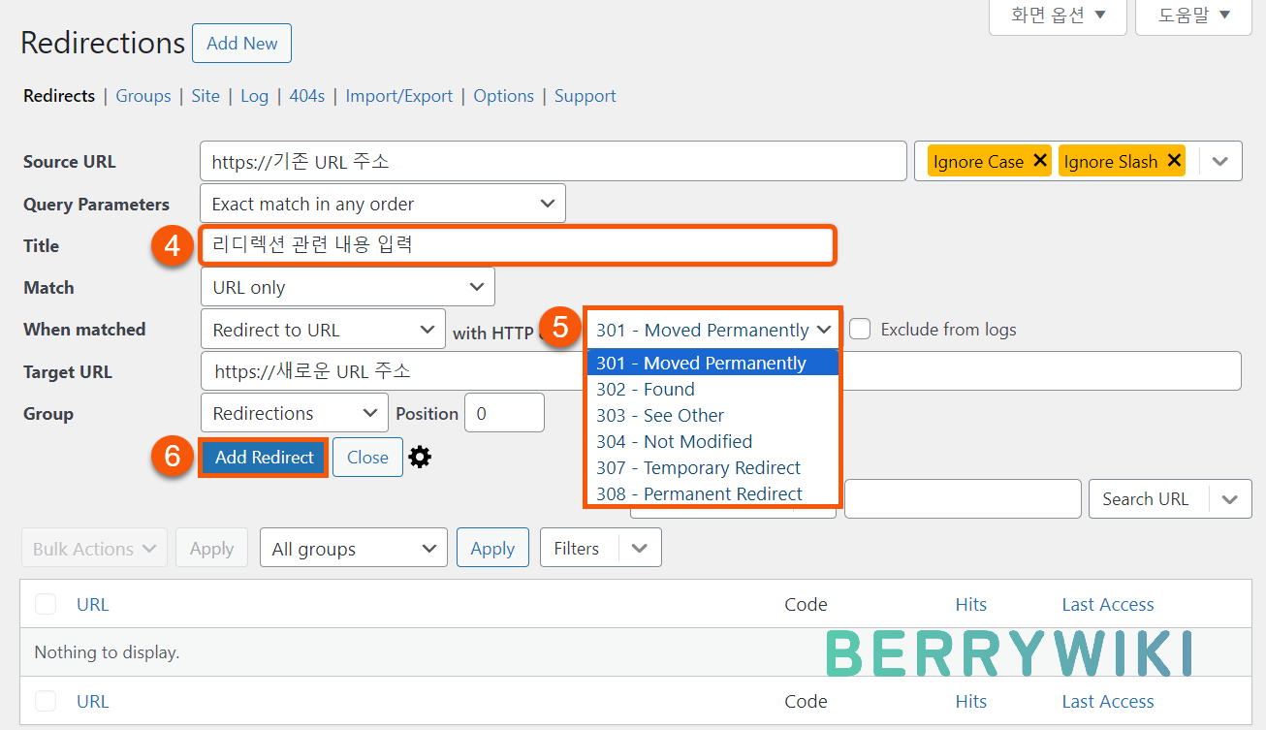Sort by Hits header column
Screen dimensions: 1266x730
[x=970, y=604]
